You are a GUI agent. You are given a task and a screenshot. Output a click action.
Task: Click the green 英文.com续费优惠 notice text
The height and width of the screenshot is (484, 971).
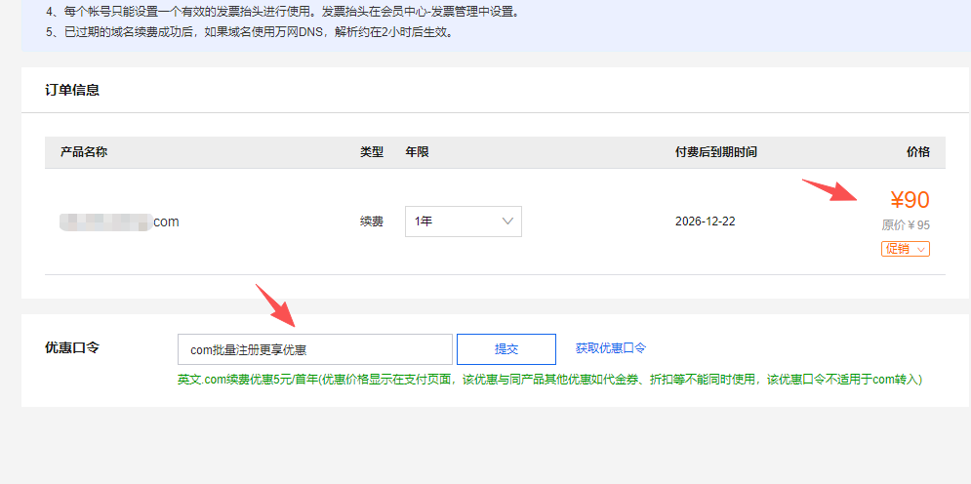pos(548,380)
